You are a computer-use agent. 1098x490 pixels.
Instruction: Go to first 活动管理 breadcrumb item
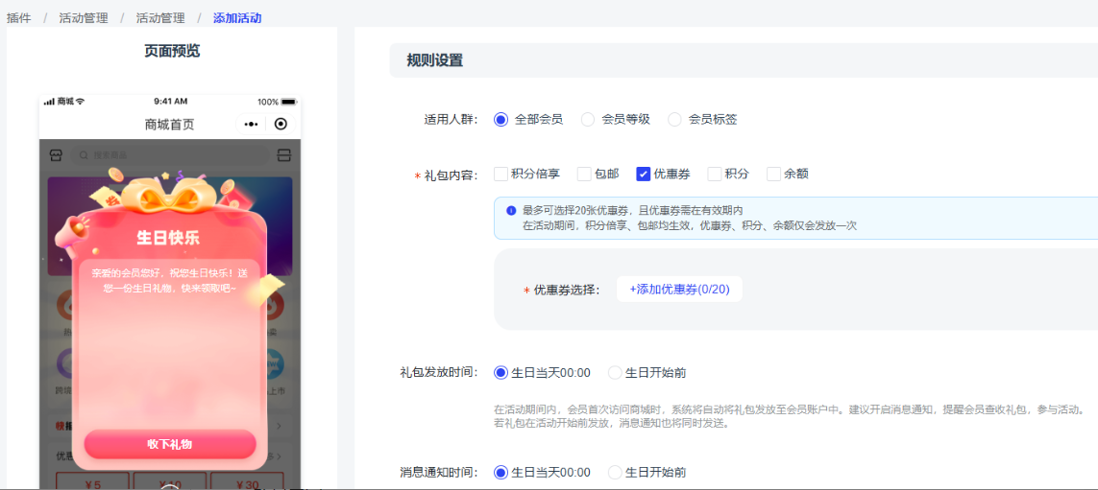coord(83,17)
